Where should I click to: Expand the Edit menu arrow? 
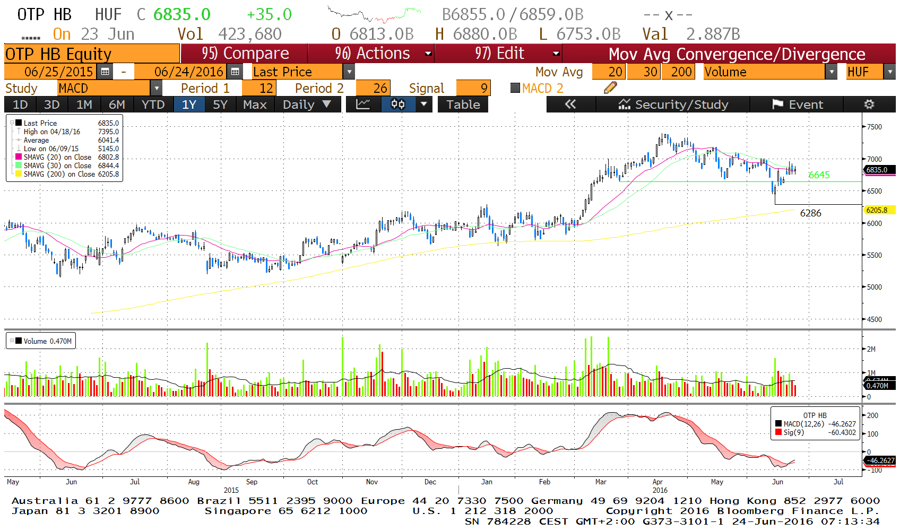pyautogui.click(x=556, y=54)
